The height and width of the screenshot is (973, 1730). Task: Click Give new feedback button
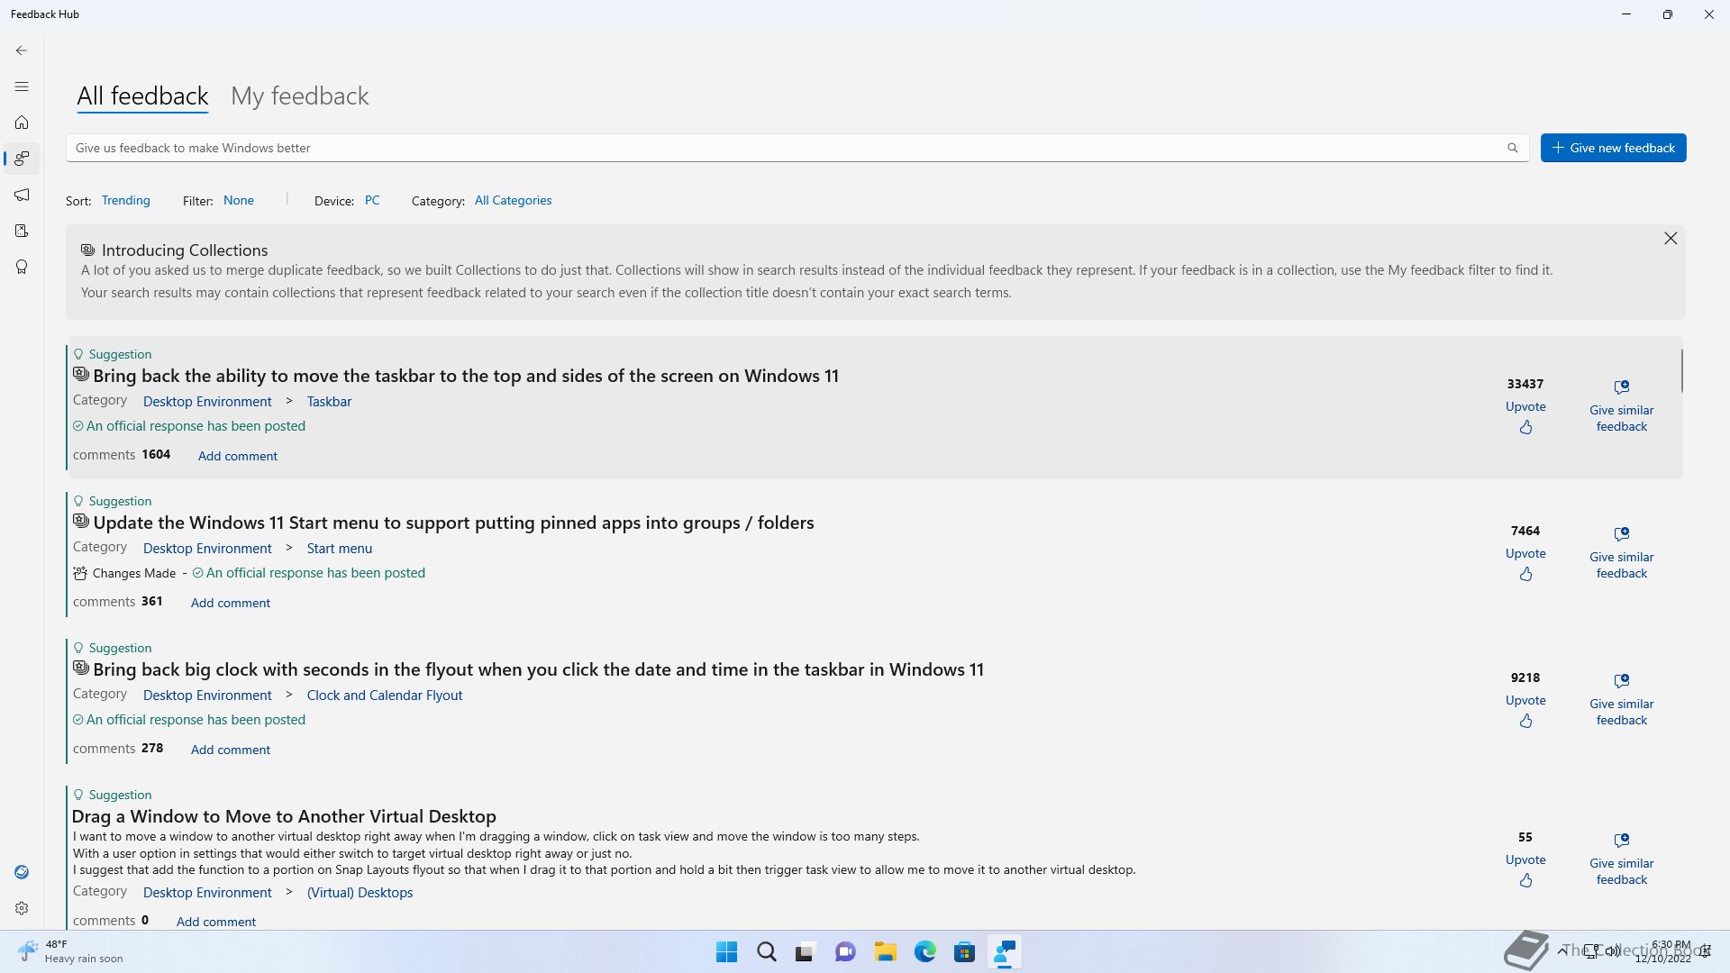[1613, 148]
